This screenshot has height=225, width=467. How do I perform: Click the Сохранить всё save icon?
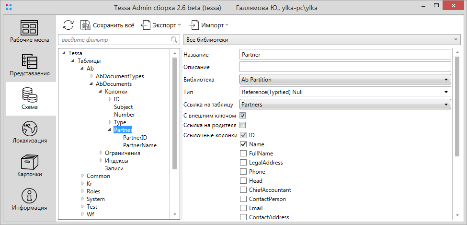tap(85, 25)
